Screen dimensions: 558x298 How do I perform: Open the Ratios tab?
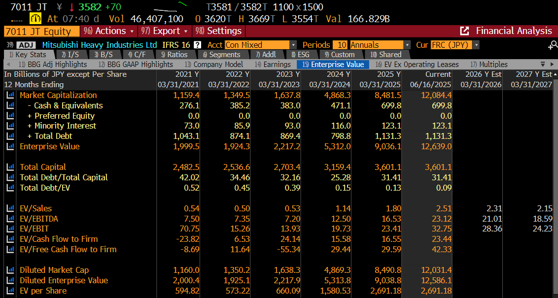174,55
